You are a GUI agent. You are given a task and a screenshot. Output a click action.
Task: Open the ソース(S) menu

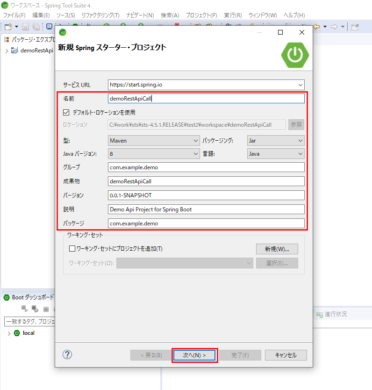[x=65, y=15]
